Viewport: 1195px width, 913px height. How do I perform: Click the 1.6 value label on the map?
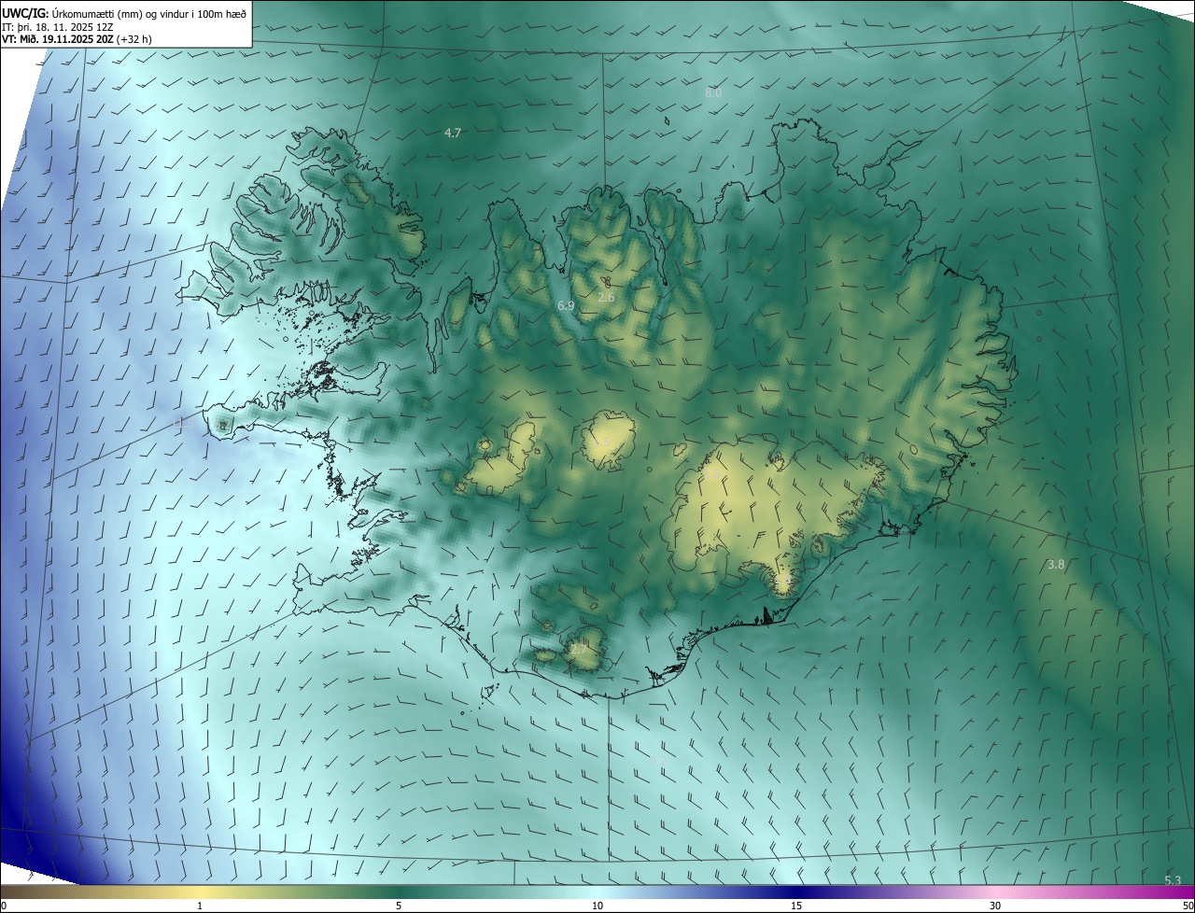[x=712, y=474]
